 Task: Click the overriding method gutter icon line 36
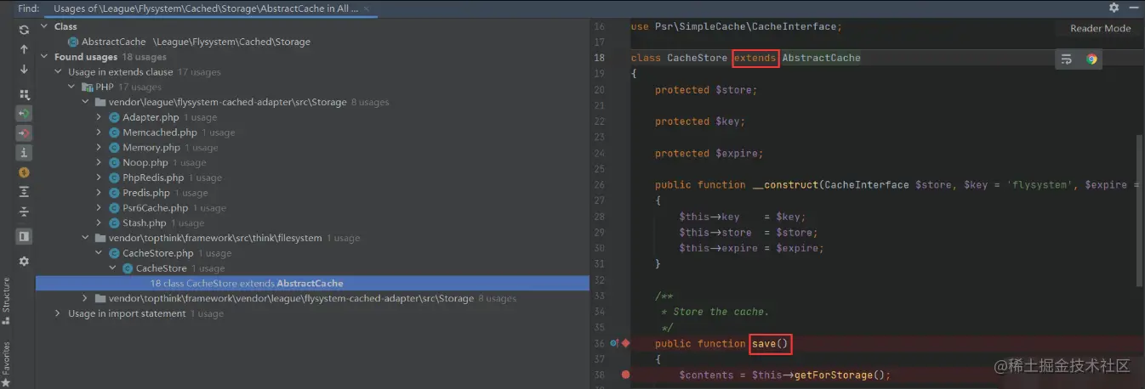[x=613, y=343]
